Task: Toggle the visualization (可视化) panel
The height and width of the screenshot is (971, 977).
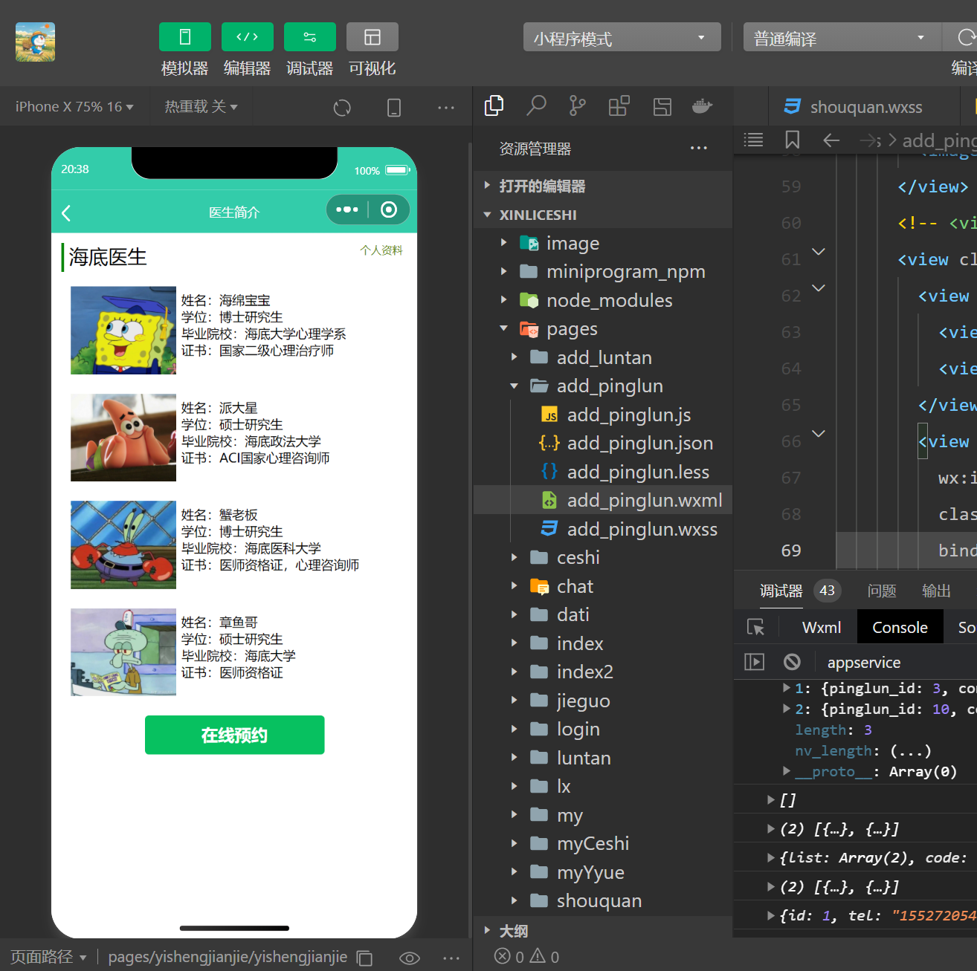Action: tap(373, 37)
